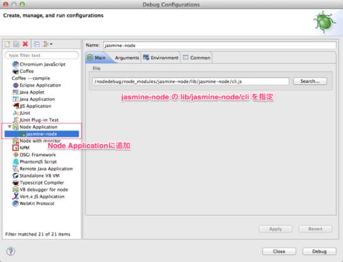Click the Node with monitor icon
343x262 pixels.
16,141
